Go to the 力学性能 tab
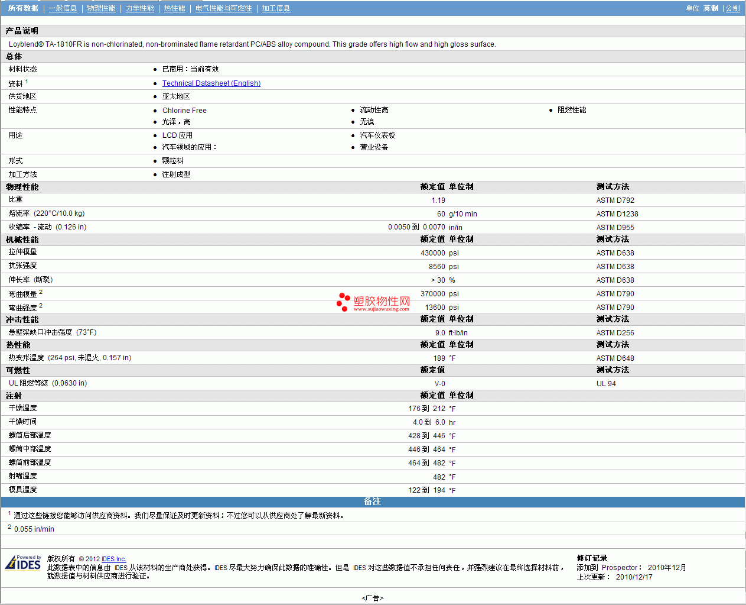This screenshot has width=746, height=605. (140, 8)
